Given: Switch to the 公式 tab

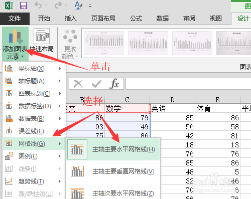Looking at the screenshot, I should click(x=136, y=19).
